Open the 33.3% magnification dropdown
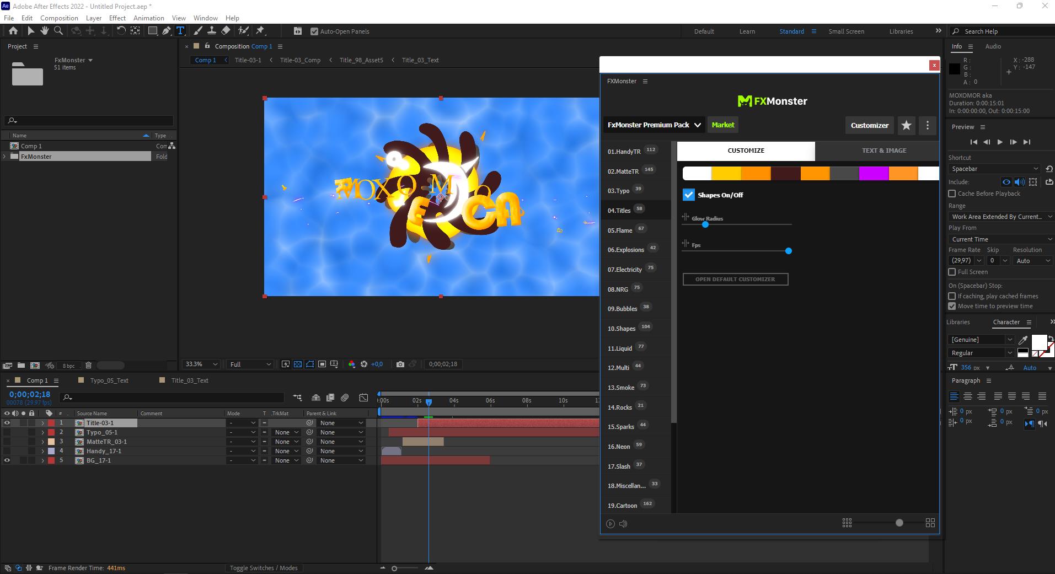Screen dimensions: 1055x574 [202, 364]
